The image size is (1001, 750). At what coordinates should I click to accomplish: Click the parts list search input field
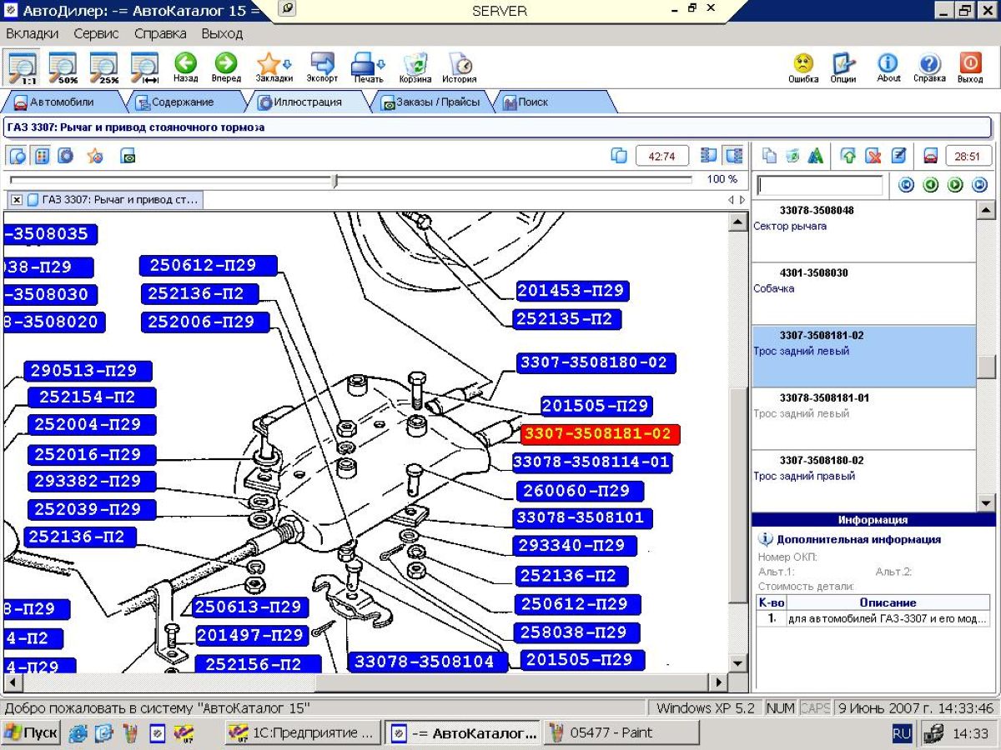coord(819,185)
